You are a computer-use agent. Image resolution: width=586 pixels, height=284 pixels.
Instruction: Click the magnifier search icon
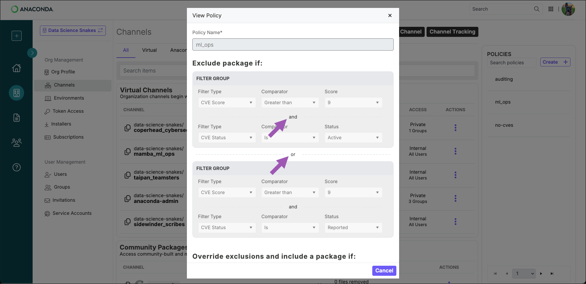click(x=537, y=9)
